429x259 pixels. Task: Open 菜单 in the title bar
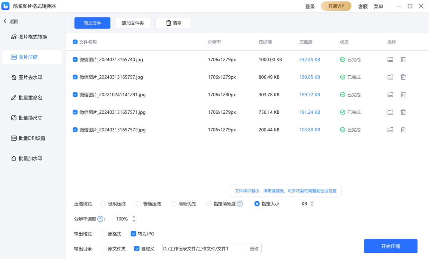379,6
